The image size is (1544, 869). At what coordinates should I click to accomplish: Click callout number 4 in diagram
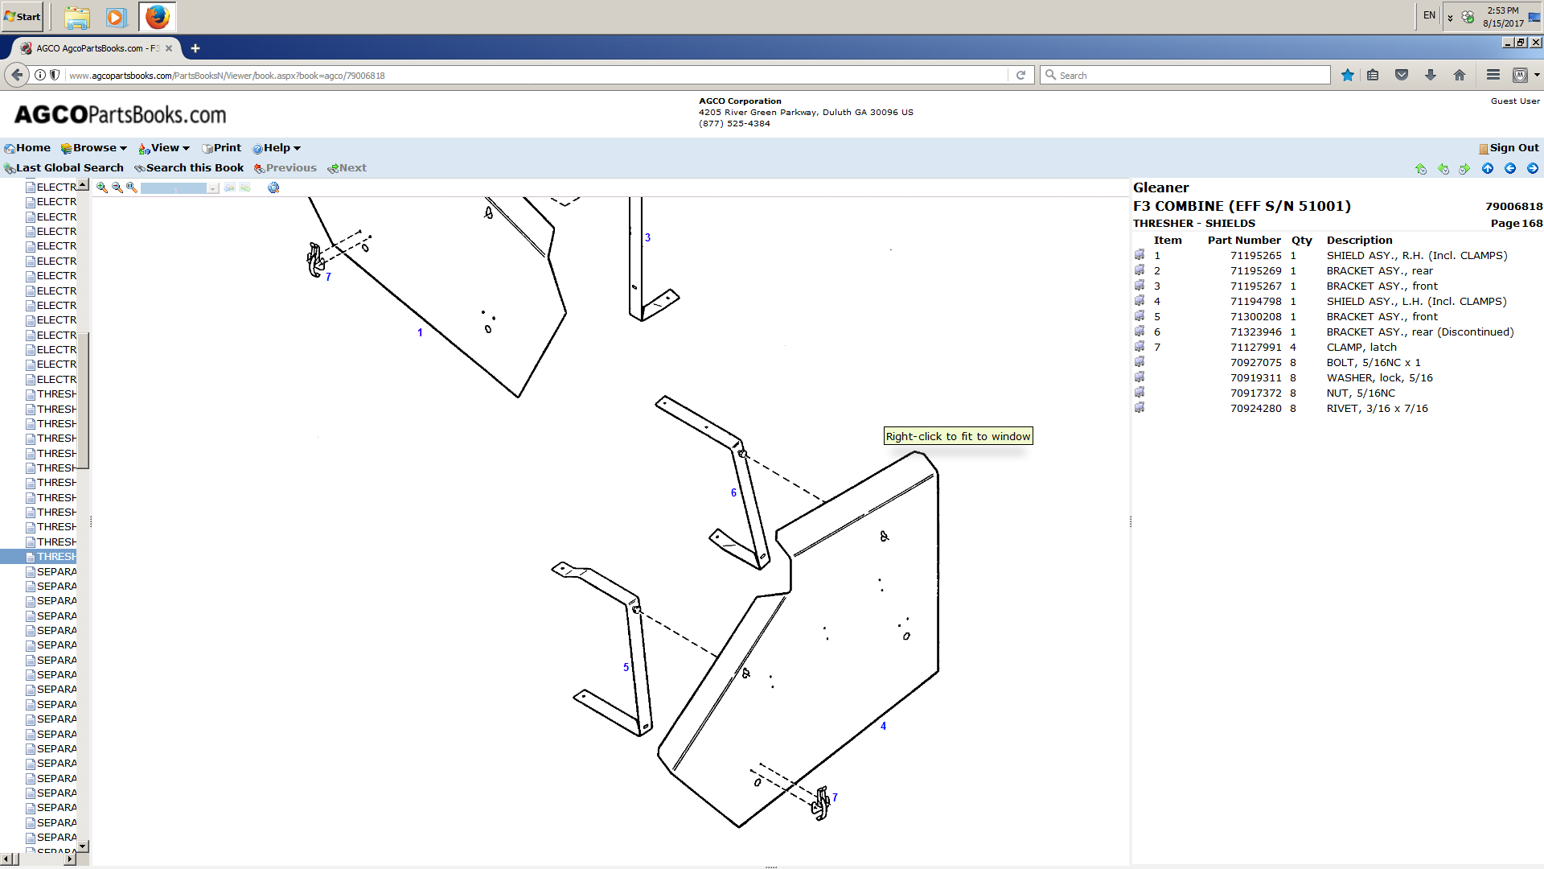pos(883,726)
